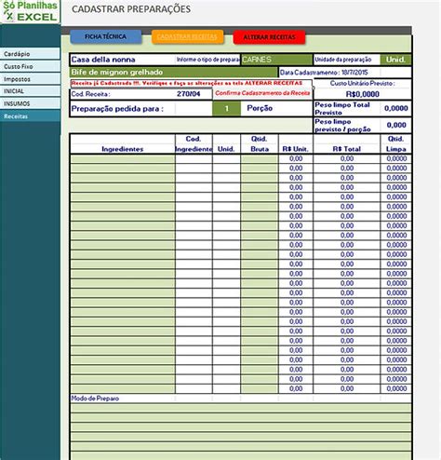This screenshot has height=460, width=441.
Task: Click the first Qtid. Bruta input cell
Action: (x=260, y=159)
